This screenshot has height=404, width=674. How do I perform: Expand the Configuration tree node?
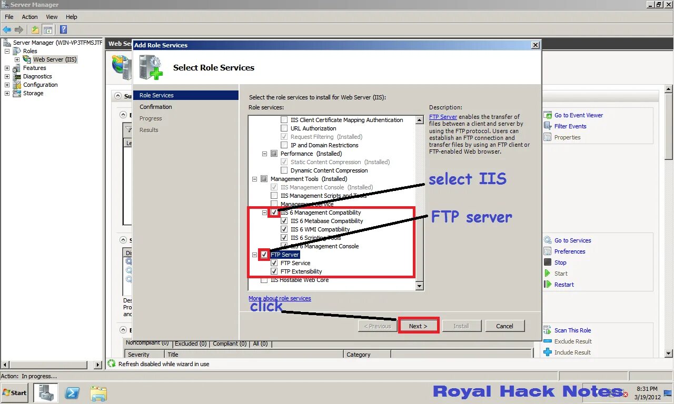click(7, 85)
